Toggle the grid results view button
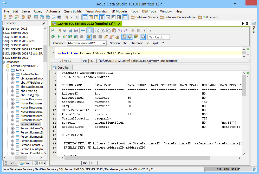The height and width of the screenshot is (174, 259). (x=124, y=37)
